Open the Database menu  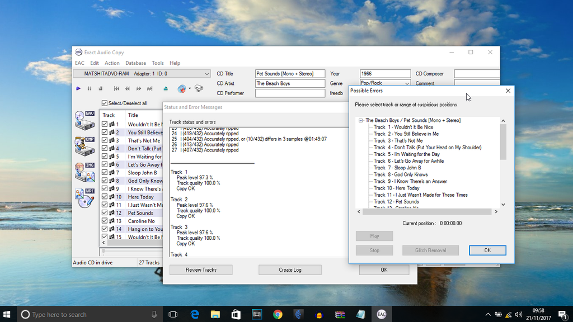click(x=137, y=63)
